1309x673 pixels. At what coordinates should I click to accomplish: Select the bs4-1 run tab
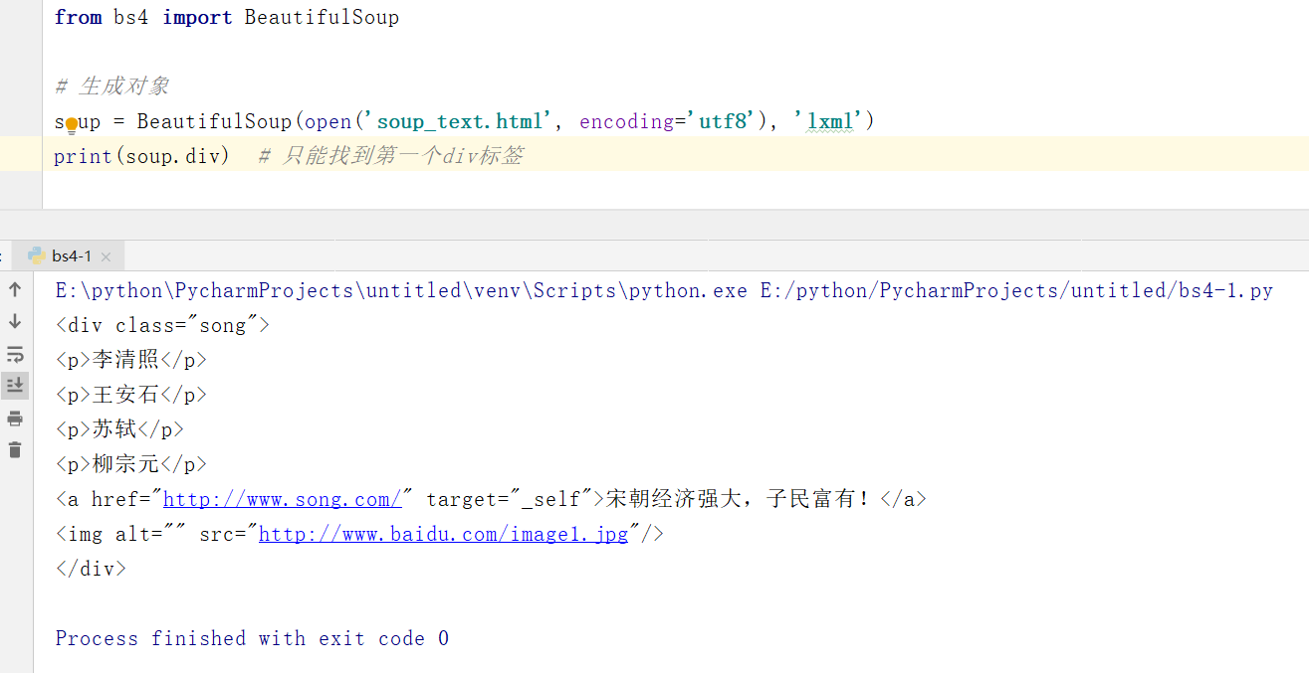(68, 255)
